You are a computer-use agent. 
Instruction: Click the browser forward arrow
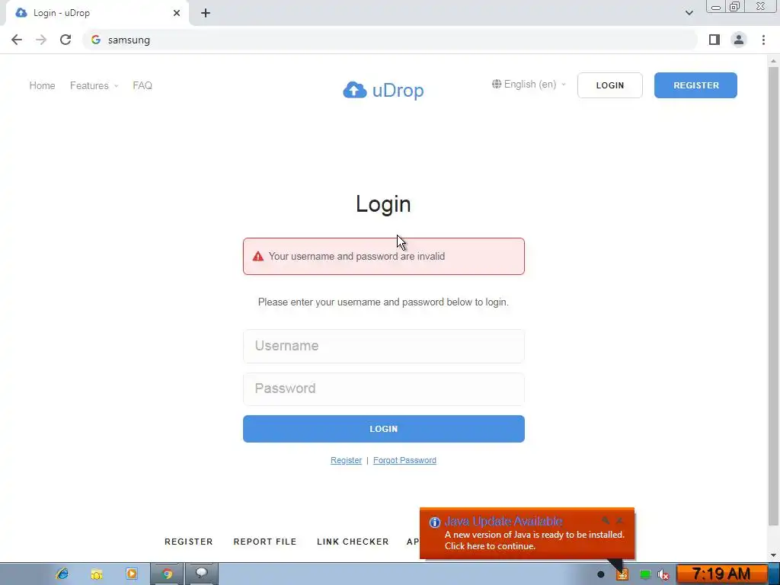pos(41,40)
